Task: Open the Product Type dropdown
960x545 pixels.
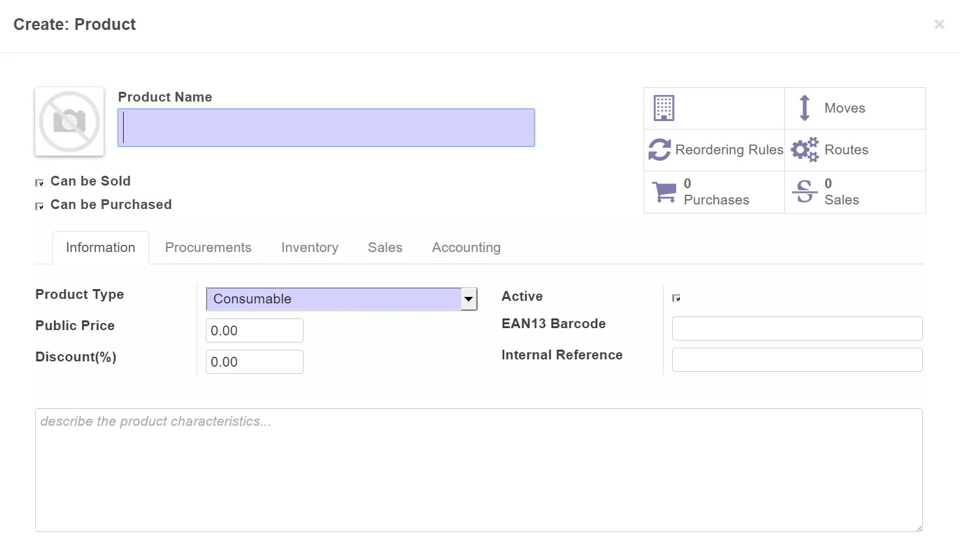Action: coord(341,299)
